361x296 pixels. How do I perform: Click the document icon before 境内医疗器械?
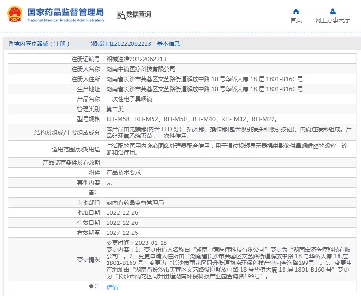tap(10, 44)
